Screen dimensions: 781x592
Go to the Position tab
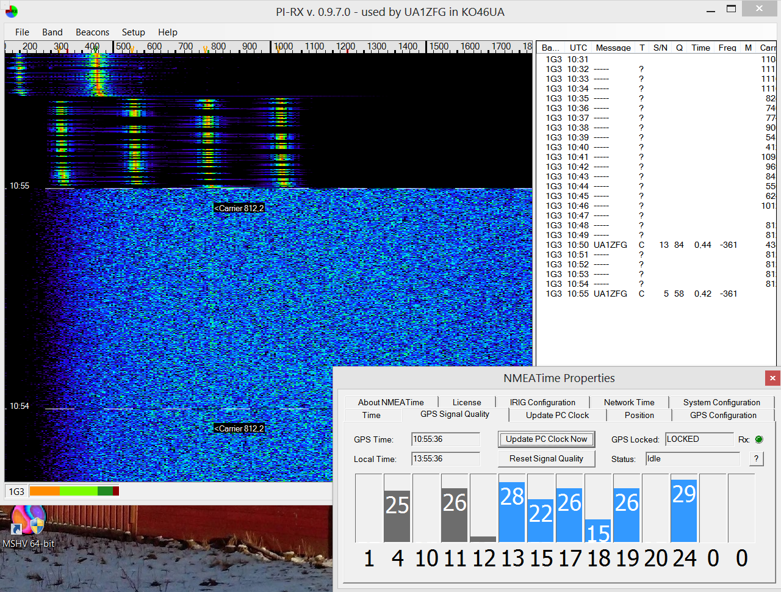639,415
